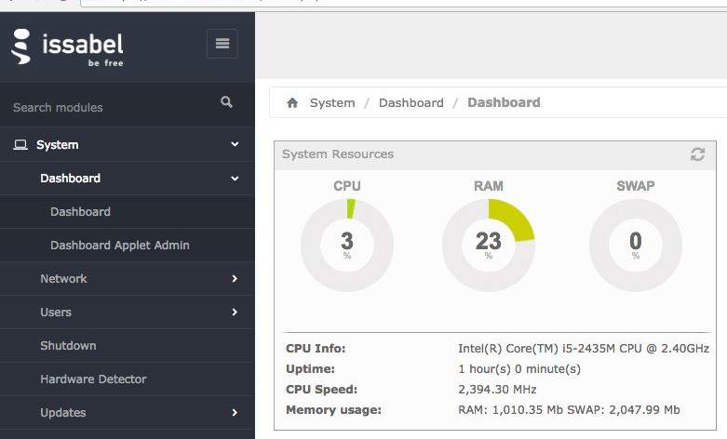Open the Hardware Detector module
Screen dimensions: 727x439
93,379
